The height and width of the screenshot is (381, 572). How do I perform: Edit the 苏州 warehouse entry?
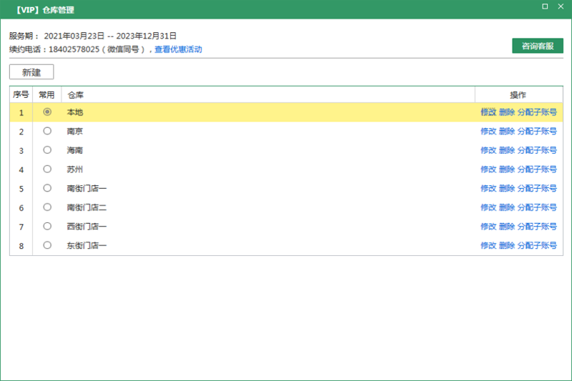(x=488, y=169)
